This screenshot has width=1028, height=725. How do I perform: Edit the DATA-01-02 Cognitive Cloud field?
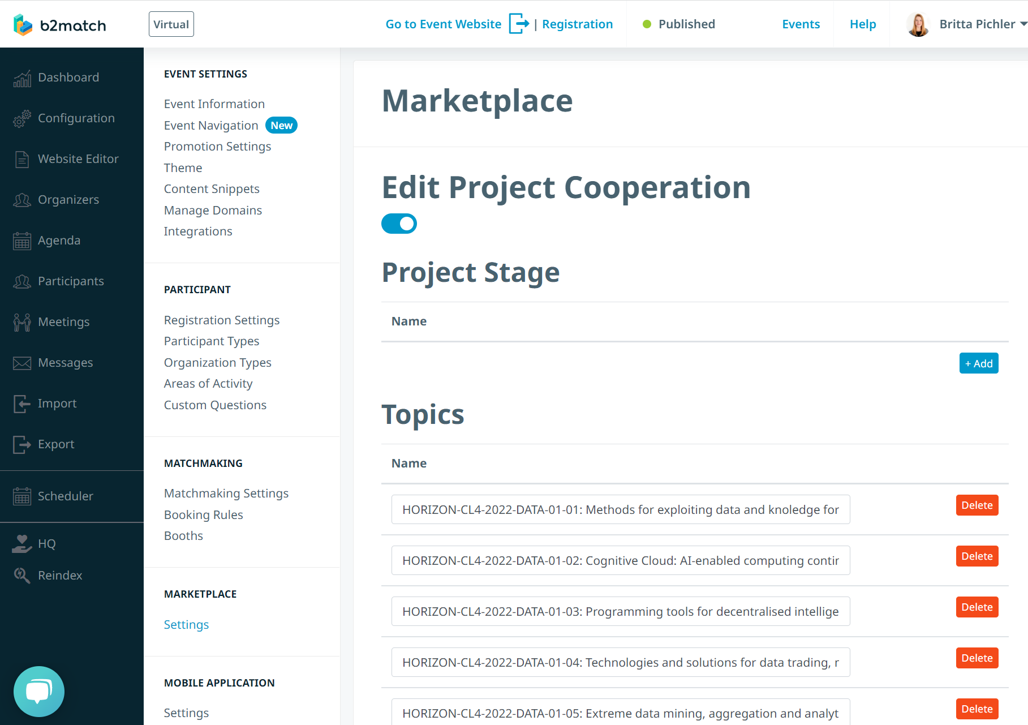(621, 560)
